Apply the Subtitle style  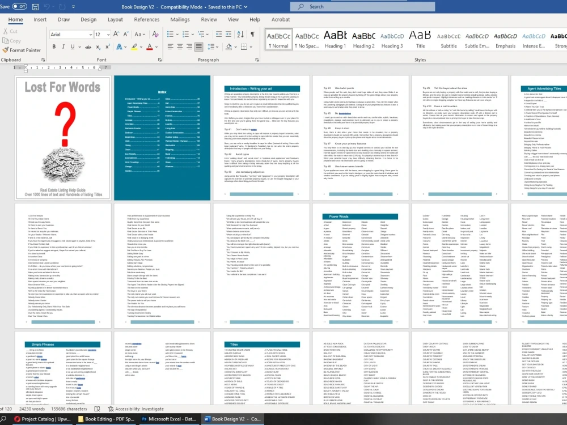pyautogui.click(x=448, y=40)
